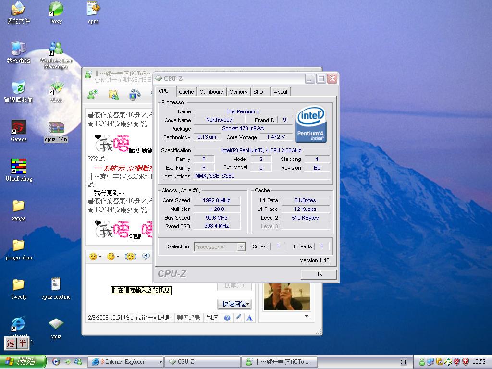
Task: Switch to the Memory tab in CPU-Z
Action: pyautogui.click(x=238, y=92)
